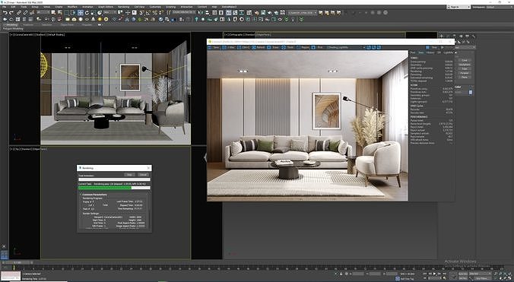Image resolution: width=514 pixels, height=282 pixels.
Task: Click the color swatch in command panel
Action: click(471, 93)
